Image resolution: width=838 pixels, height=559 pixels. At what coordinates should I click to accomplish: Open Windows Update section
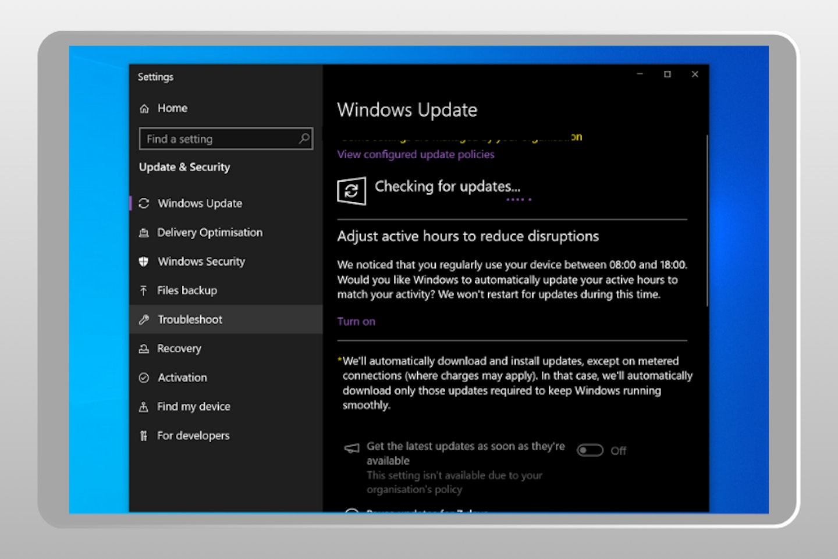tap(226, 203)
